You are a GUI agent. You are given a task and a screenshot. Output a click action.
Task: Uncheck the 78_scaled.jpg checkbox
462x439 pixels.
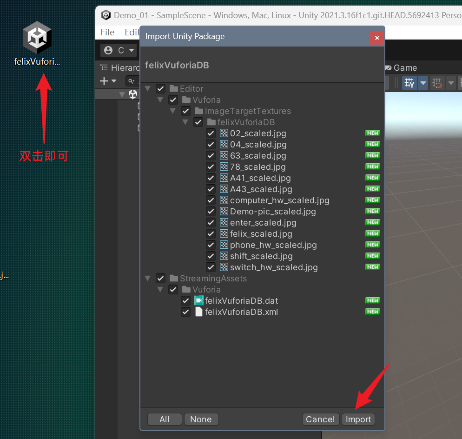pos(211,166)
